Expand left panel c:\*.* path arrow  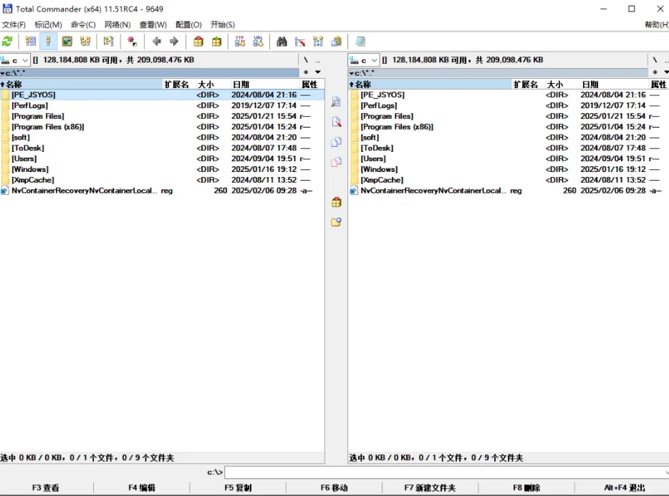click(3, 73)
